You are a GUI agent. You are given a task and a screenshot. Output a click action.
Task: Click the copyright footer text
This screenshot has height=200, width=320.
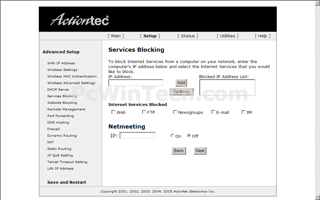click(158, 192)
